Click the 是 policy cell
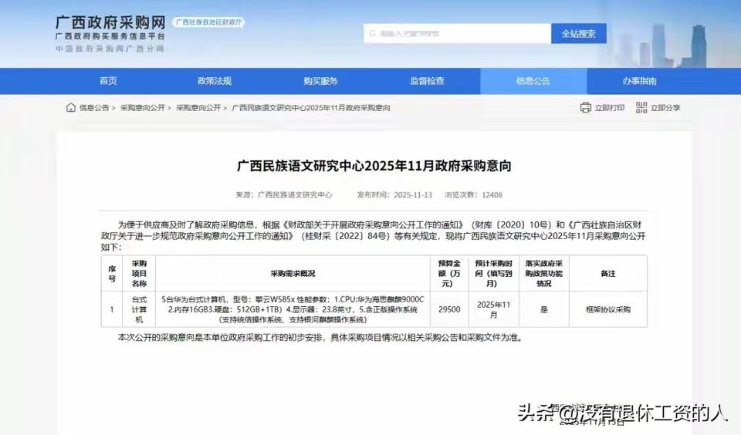Image resolution: width=741 pixels, height=435 pixels. (x=544, y=309)
